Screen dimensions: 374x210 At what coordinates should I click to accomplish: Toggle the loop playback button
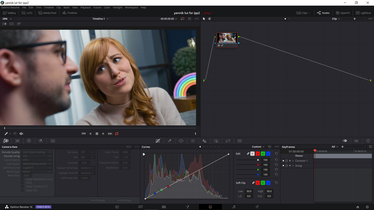(117, 134)
